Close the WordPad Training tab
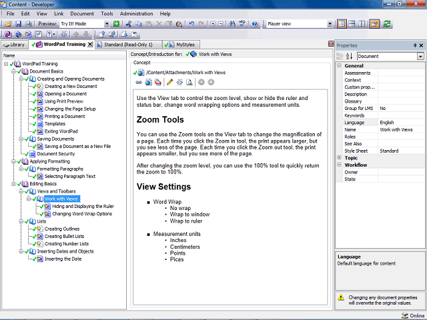The height and width of the screenshot is (320, 427). click(90, 45)
